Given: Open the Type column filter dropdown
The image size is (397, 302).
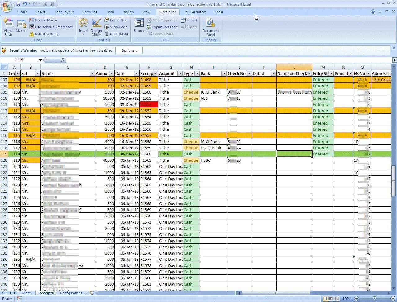Looking at the screenshot, I should click(x=197, y=73).
